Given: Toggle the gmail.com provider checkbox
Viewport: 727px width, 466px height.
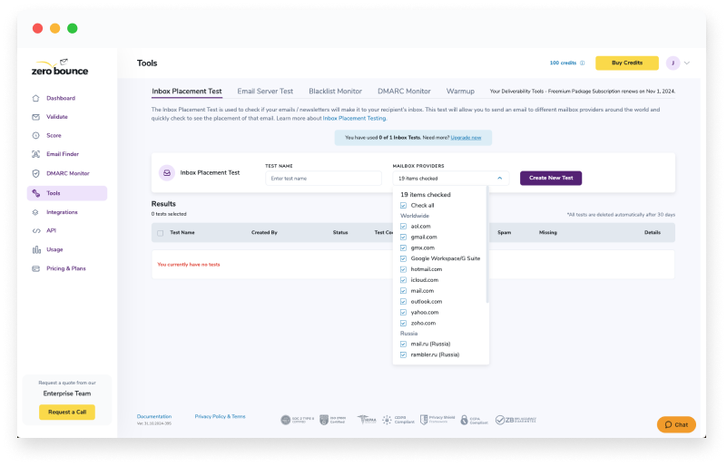Looking at the screenshot, I should pyautogui.click(x=403, y=237).
